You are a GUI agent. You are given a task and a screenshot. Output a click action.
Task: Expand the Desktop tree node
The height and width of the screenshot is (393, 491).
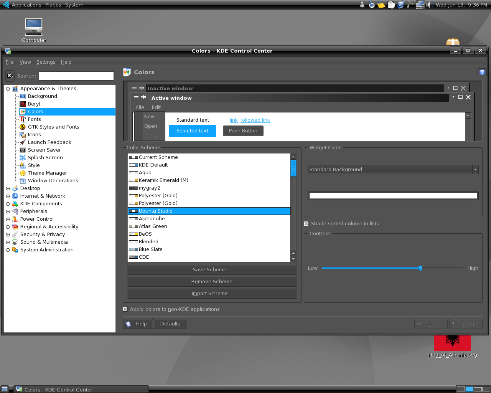8,188
